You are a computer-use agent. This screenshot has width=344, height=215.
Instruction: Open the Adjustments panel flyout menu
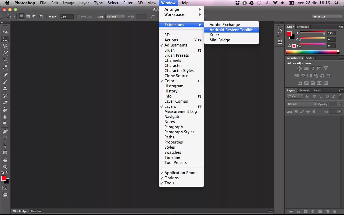[x=341, y=58]
